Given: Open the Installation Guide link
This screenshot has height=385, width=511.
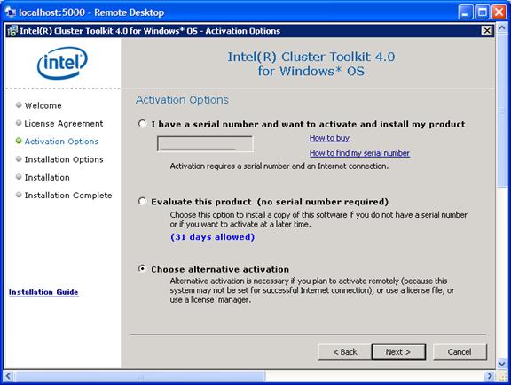Looking at the screenshot, I should [43, 292].
